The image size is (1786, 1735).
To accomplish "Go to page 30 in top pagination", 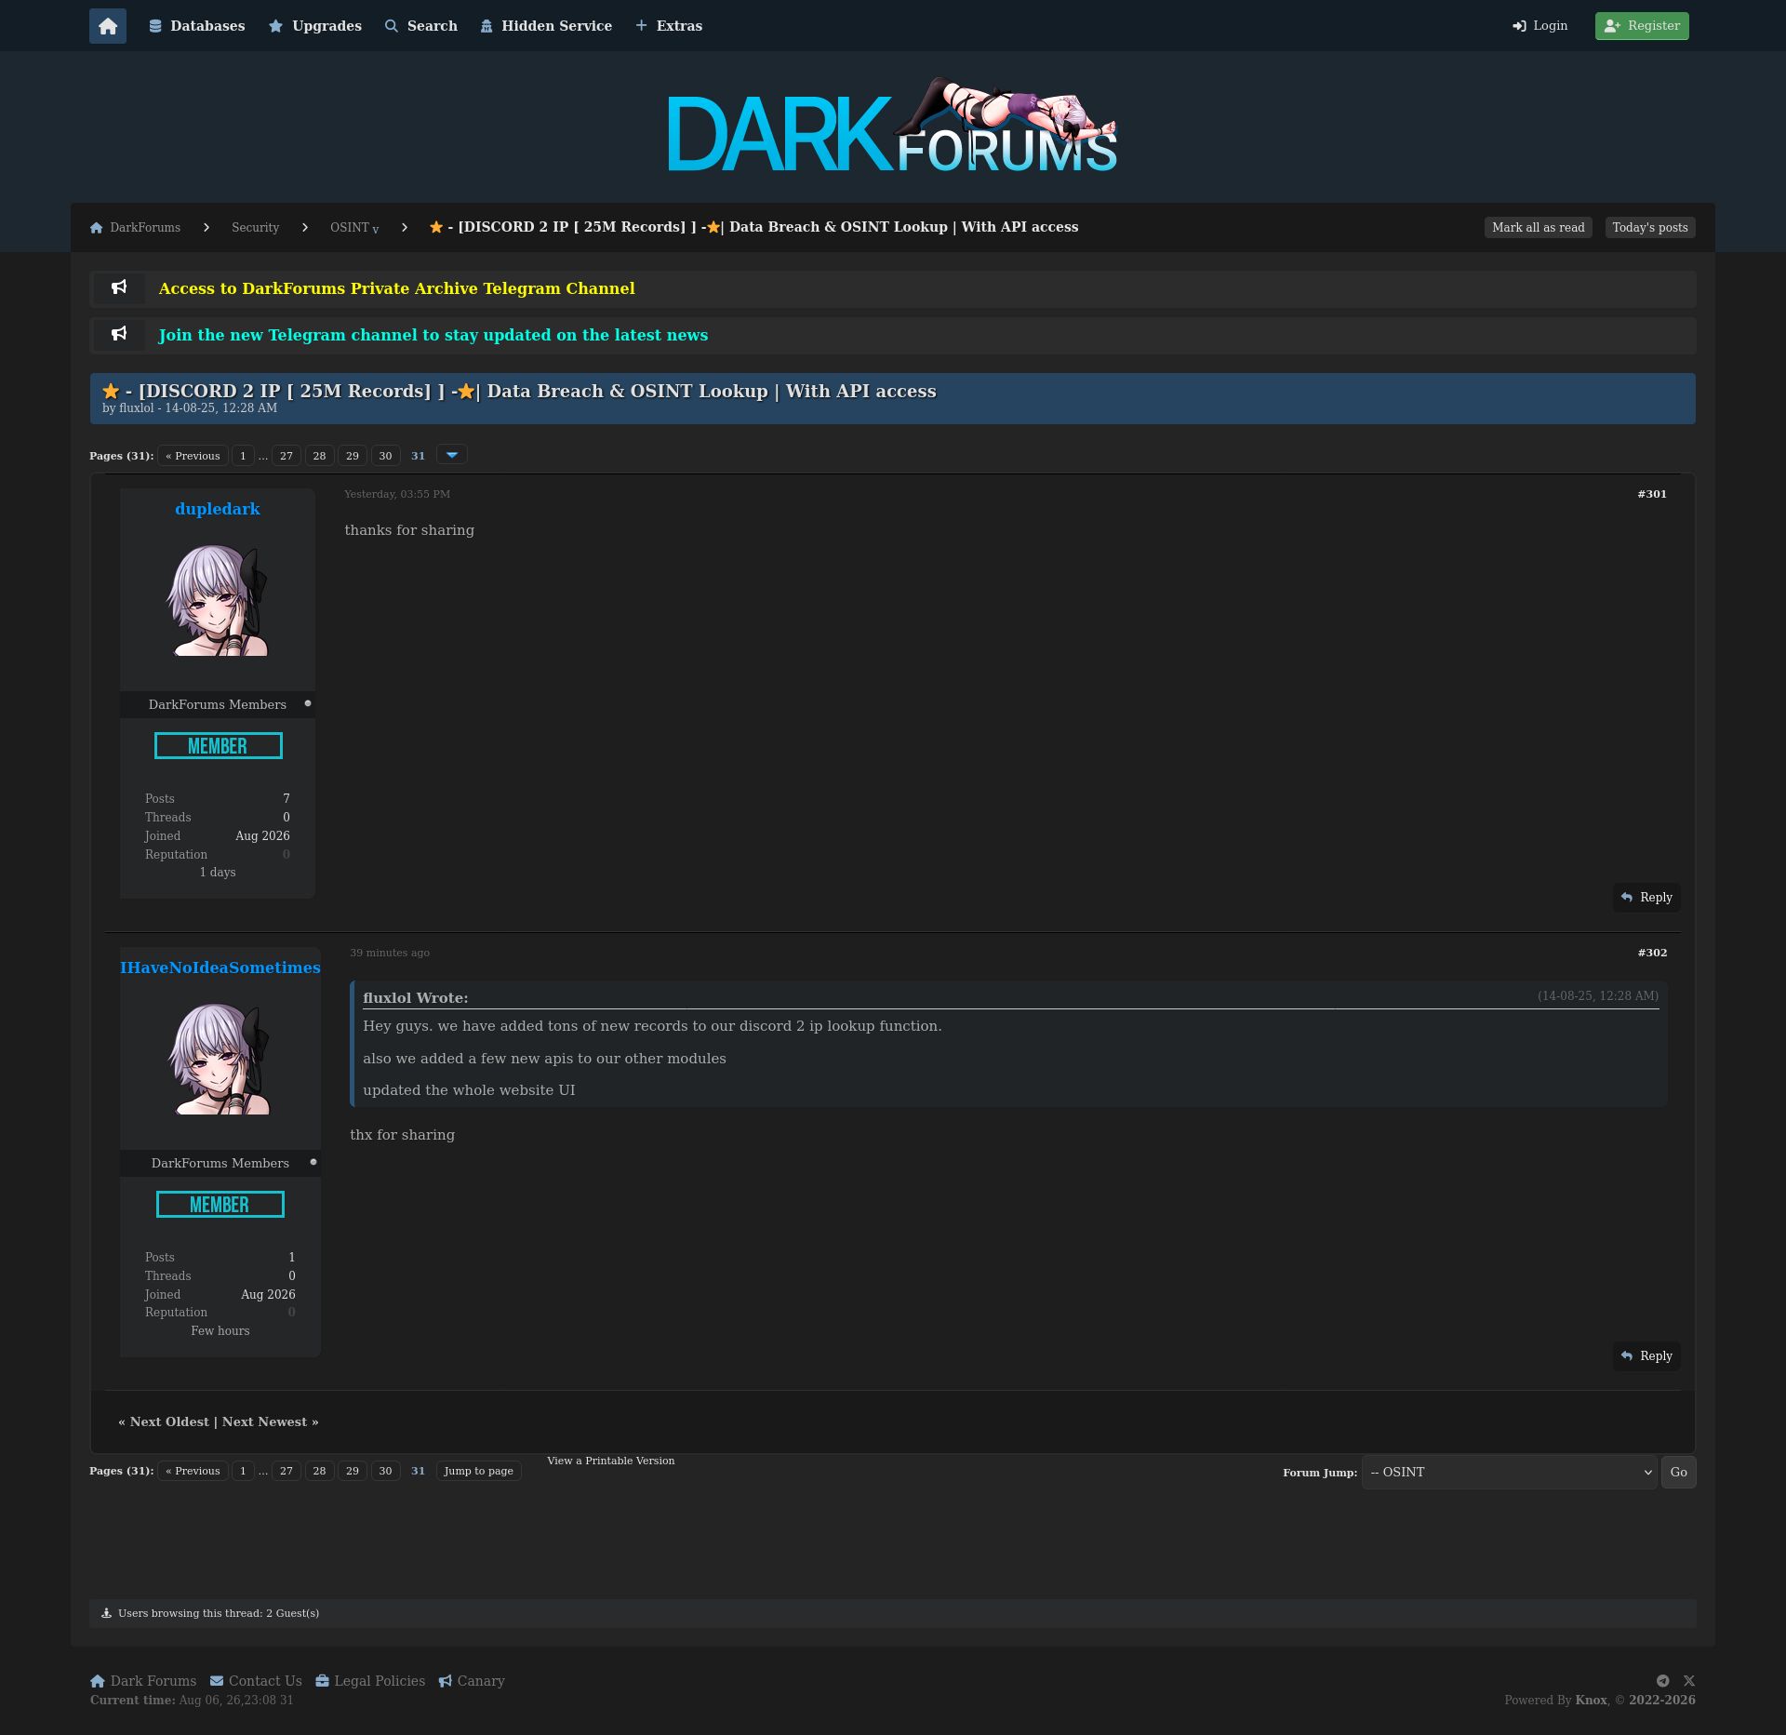I will pyautogui.click(x=385, y=456).
